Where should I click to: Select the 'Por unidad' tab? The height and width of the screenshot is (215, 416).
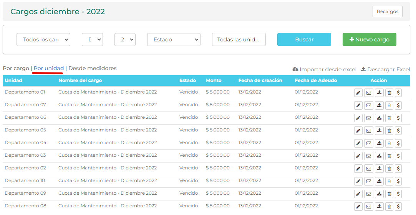pyautogui.click(x=49, y=68)
